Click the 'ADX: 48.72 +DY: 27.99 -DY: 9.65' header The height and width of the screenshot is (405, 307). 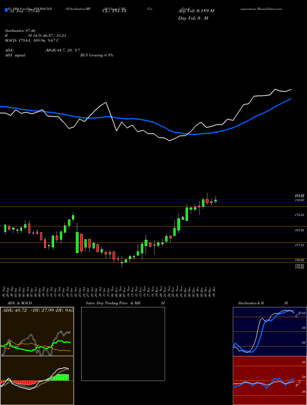click(x=37, y=310)
